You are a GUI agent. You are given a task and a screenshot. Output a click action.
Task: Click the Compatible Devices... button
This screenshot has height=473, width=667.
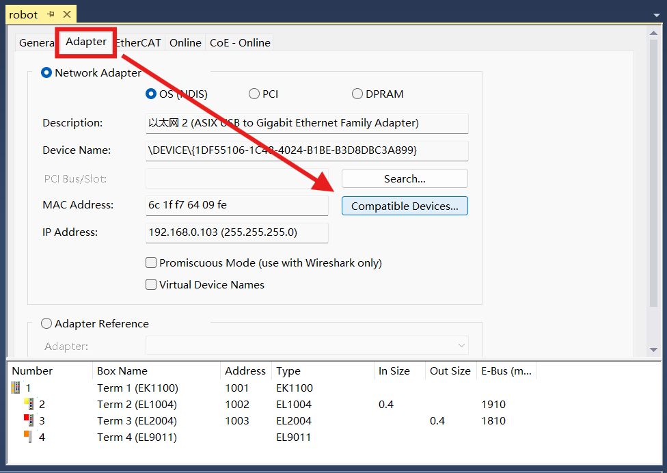(405, 206)
